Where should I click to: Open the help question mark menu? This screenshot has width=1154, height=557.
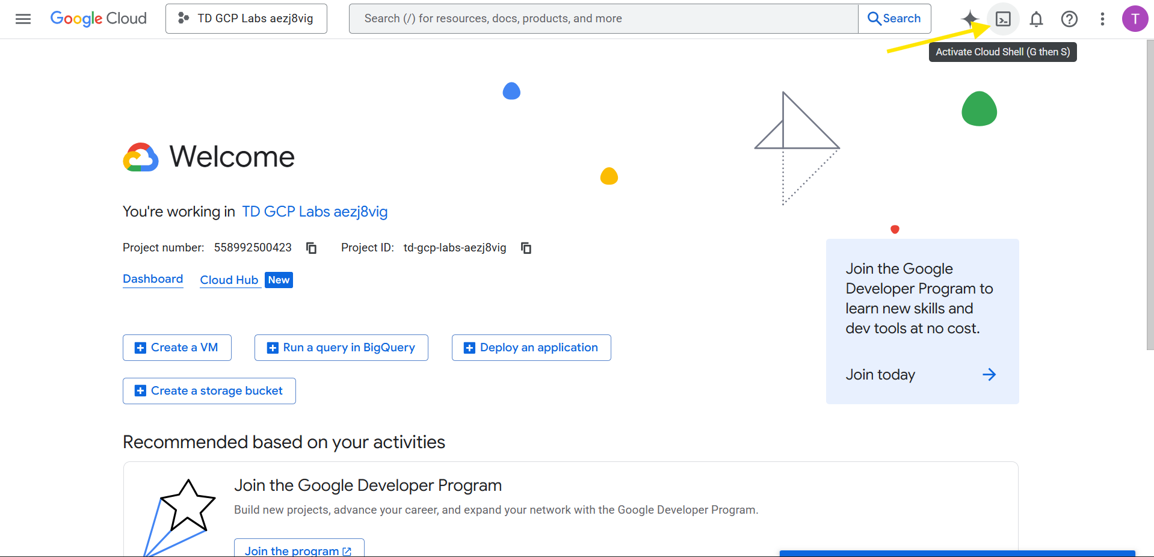(x=1069, y=19)
